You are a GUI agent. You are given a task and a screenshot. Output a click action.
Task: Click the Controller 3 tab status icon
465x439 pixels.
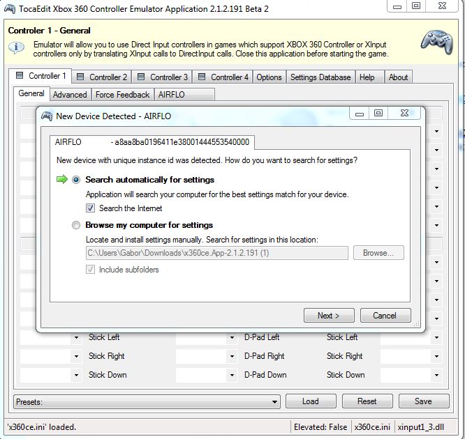tap(140, 77)
